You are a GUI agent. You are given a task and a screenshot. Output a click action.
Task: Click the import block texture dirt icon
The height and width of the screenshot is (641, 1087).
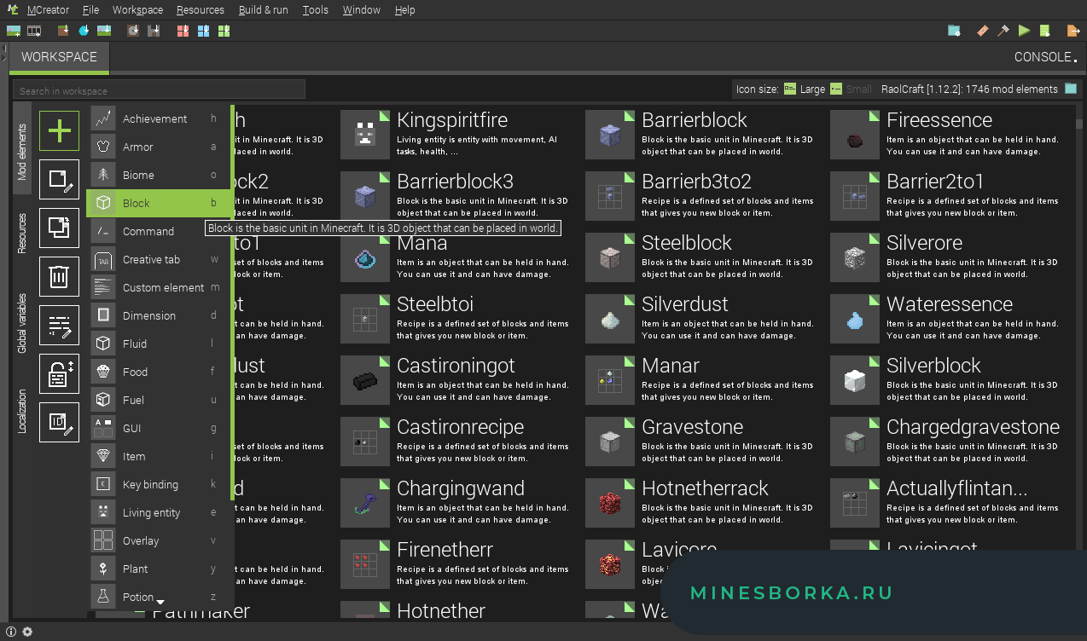63,31
